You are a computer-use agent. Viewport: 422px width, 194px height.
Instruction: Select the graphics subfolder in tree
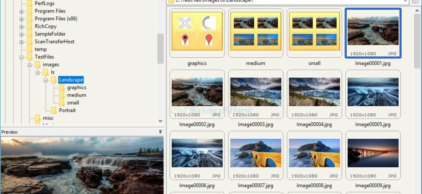77,87
